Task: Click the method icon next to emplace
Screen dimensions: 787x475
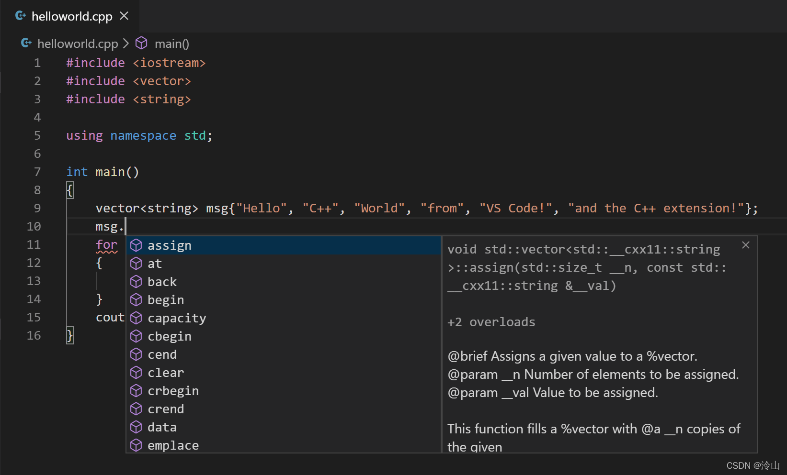Action: (136, 445)
